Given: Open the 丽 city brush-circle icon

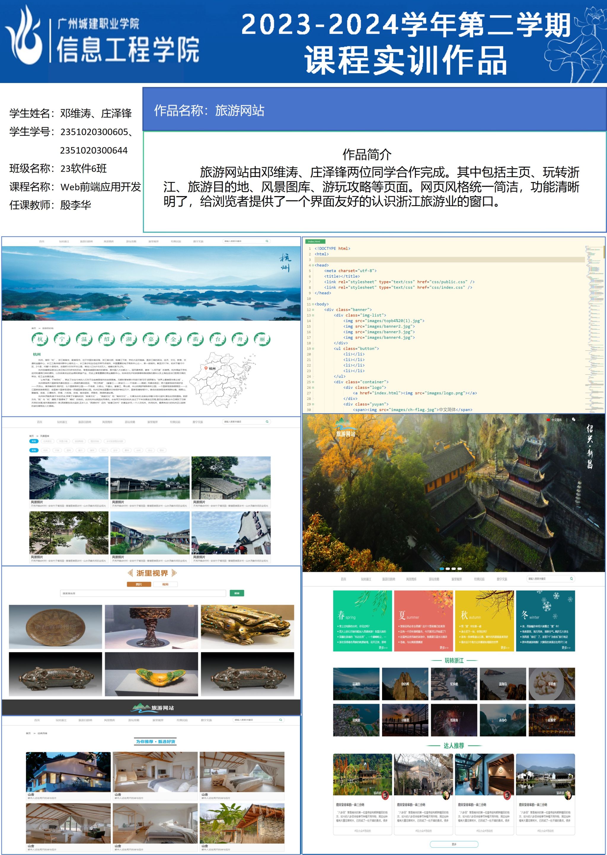Looking at the screenshot, I should pyautogui.click(x=262, y=339).
